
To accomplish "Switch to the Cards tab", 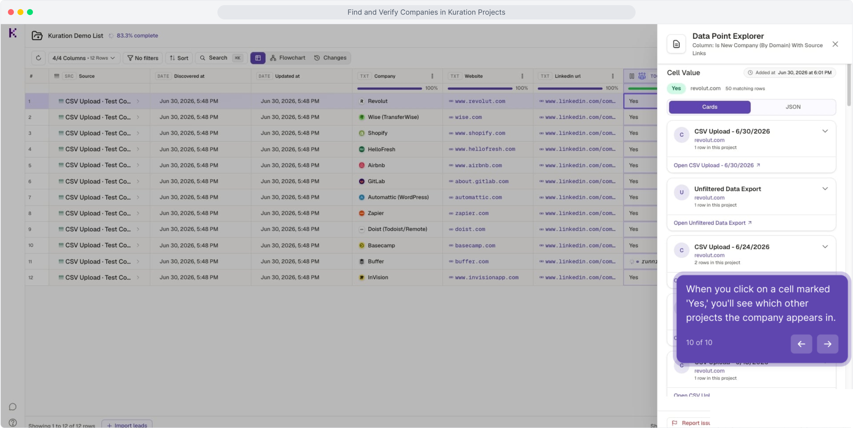I will click(x=709, y=107).
